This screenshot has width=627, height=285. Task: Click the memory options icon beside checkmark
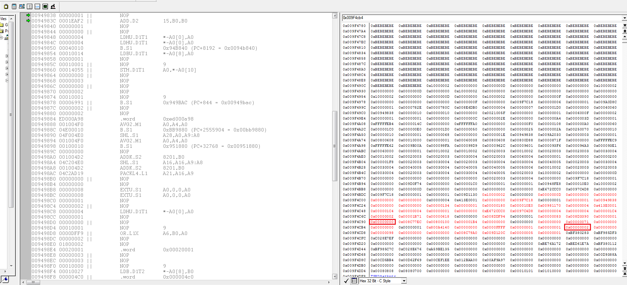[x=354, y=281]
